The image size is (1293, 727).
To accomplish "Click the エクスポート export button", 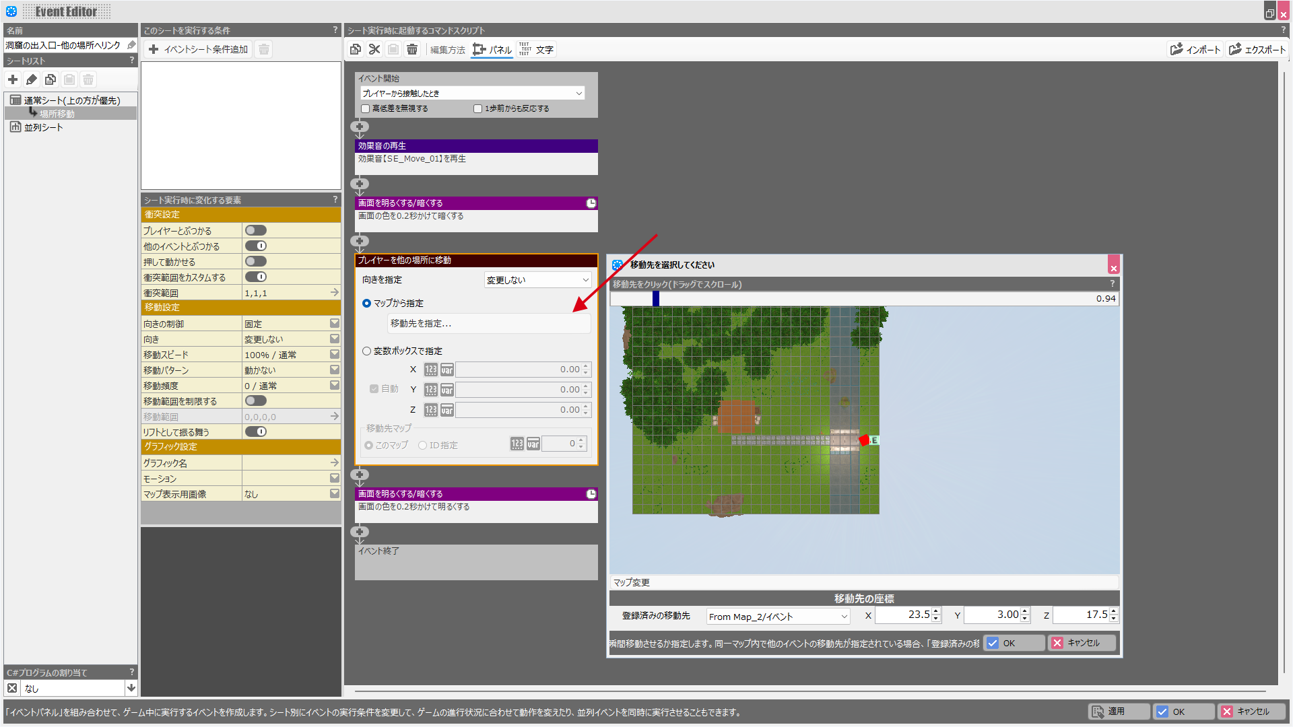I will point(1257,49).
